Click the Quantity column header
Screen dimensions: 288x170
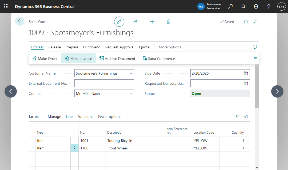coord(238,132)
